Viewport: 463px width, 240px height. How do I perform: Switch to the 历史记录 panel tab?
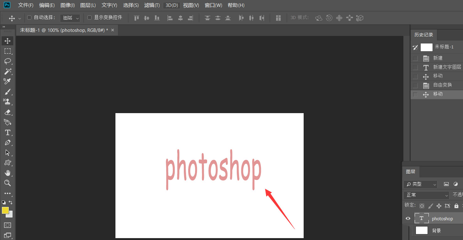(x=424, y=35)
